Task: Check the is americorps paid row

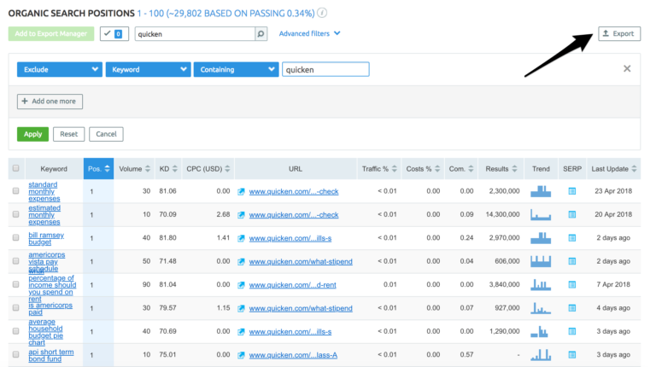Action: [16, 307]
